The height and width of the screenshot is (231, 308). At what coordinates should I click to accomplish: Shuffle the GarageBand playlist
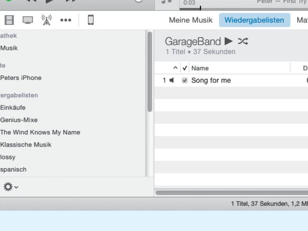pyautogui.click(x=243, y=41)
